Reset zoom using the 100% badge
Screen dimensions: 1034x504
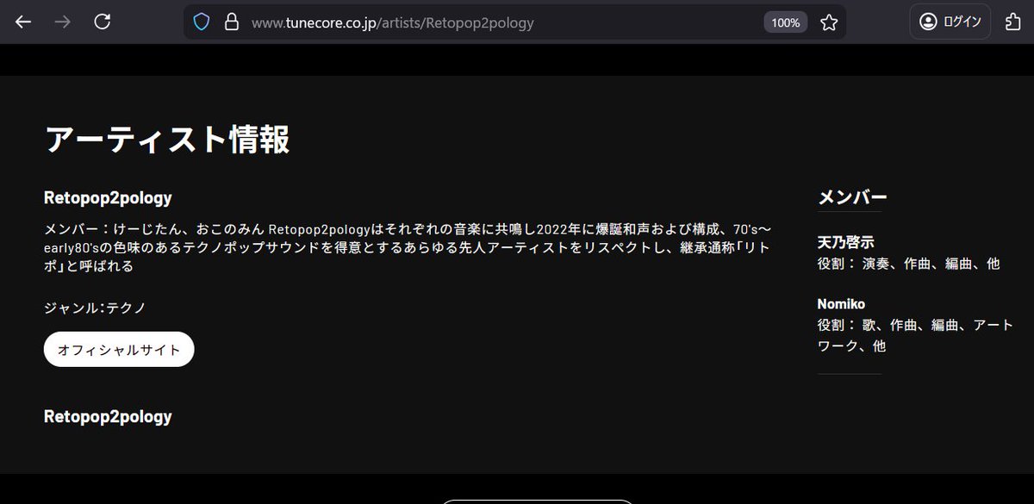click(x=786, y=22)
